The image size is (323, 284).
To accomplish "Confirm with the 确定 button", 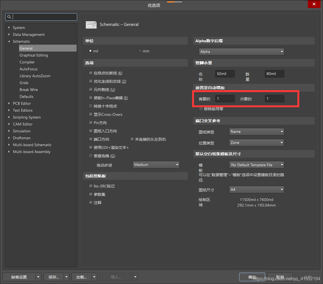I will click(252, 277).
